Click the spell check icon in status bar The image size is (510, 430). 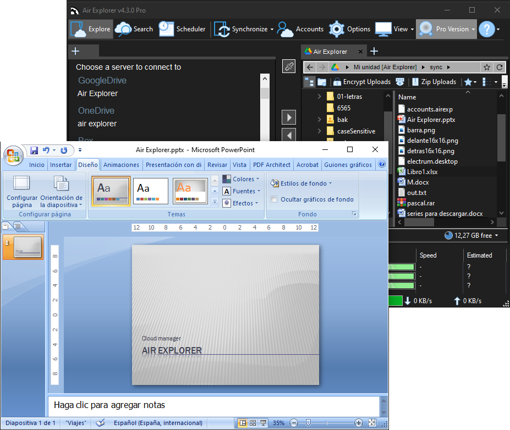[x=100, y=423]
